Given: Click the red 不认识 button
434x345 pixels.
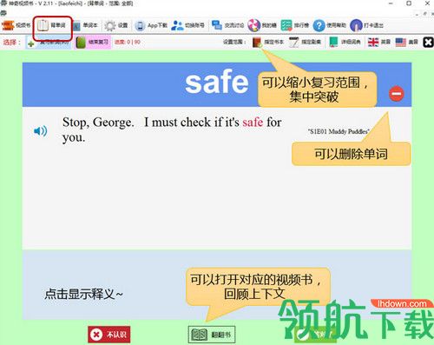Looking at the screenshot, I should [109, 335].
